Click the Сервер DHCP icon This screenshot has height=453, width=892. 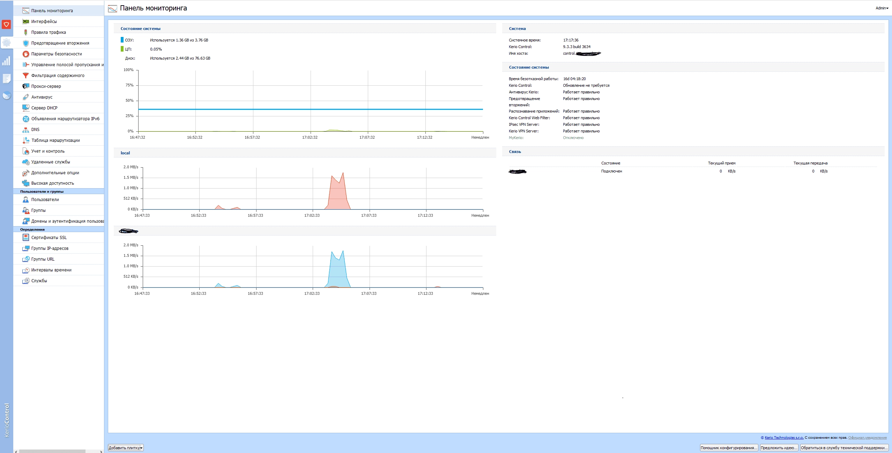(x=26, y=108)
